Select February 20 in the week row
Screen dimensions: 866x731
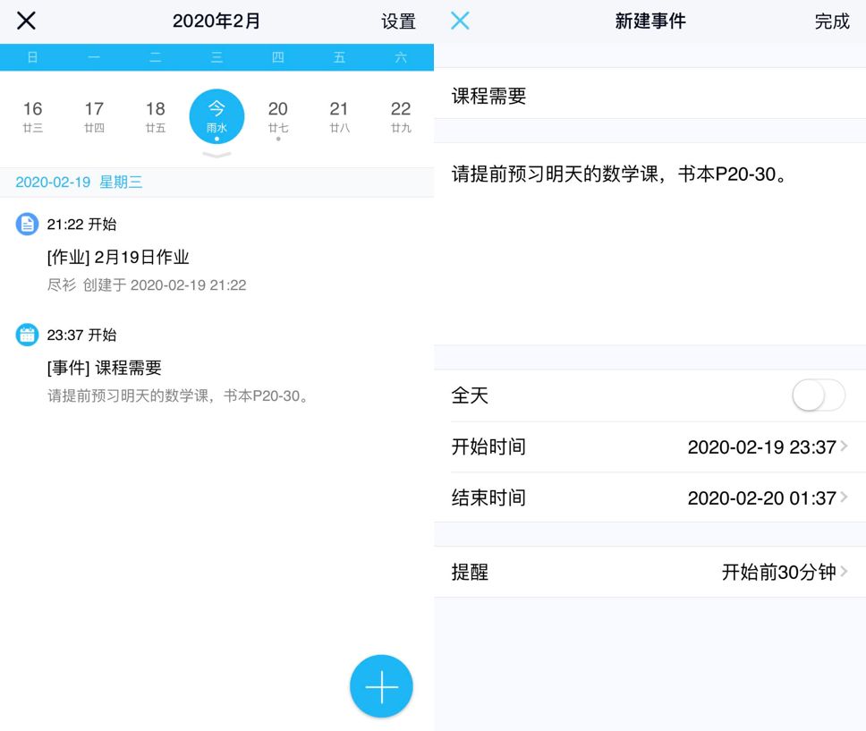pyautogui.click(x=278, y=116)
